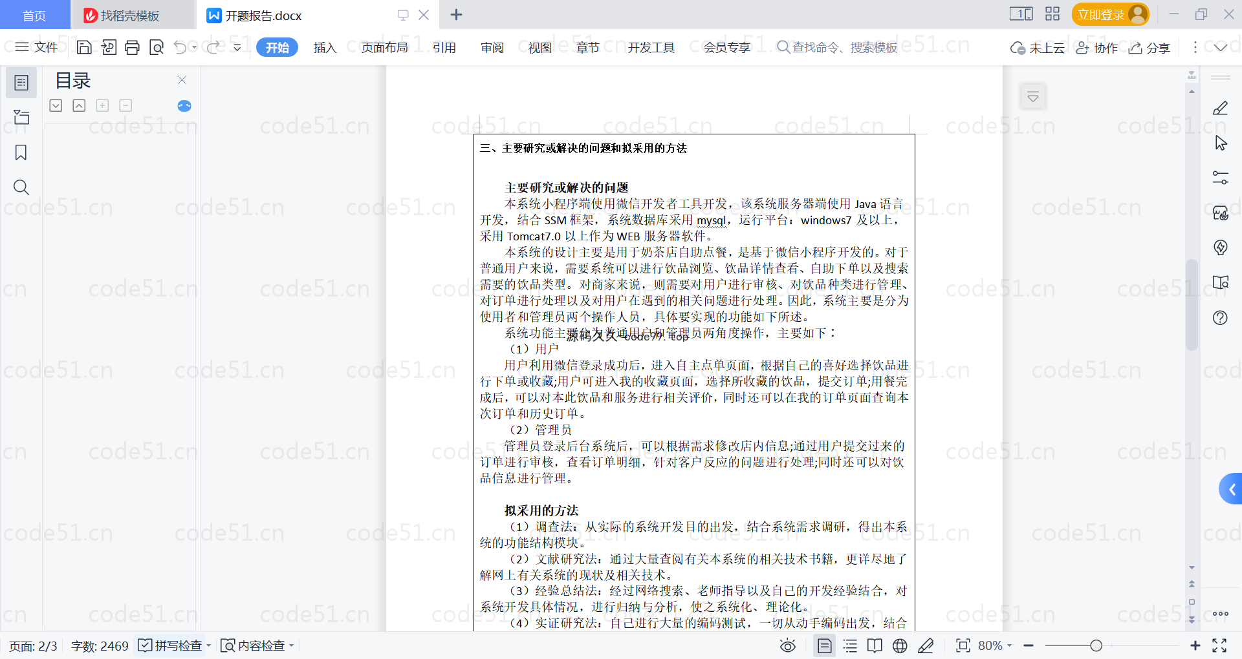
Task: Click the fit page zoom icon
Action: (x=963, y=645)
